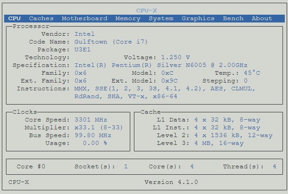Click ext. model value 0x9C
288x194 pixels.
(x=169, y=81)
